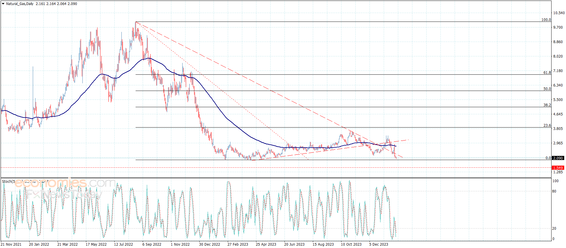Click the 20 level on Stochastic scale

[554, 229]
